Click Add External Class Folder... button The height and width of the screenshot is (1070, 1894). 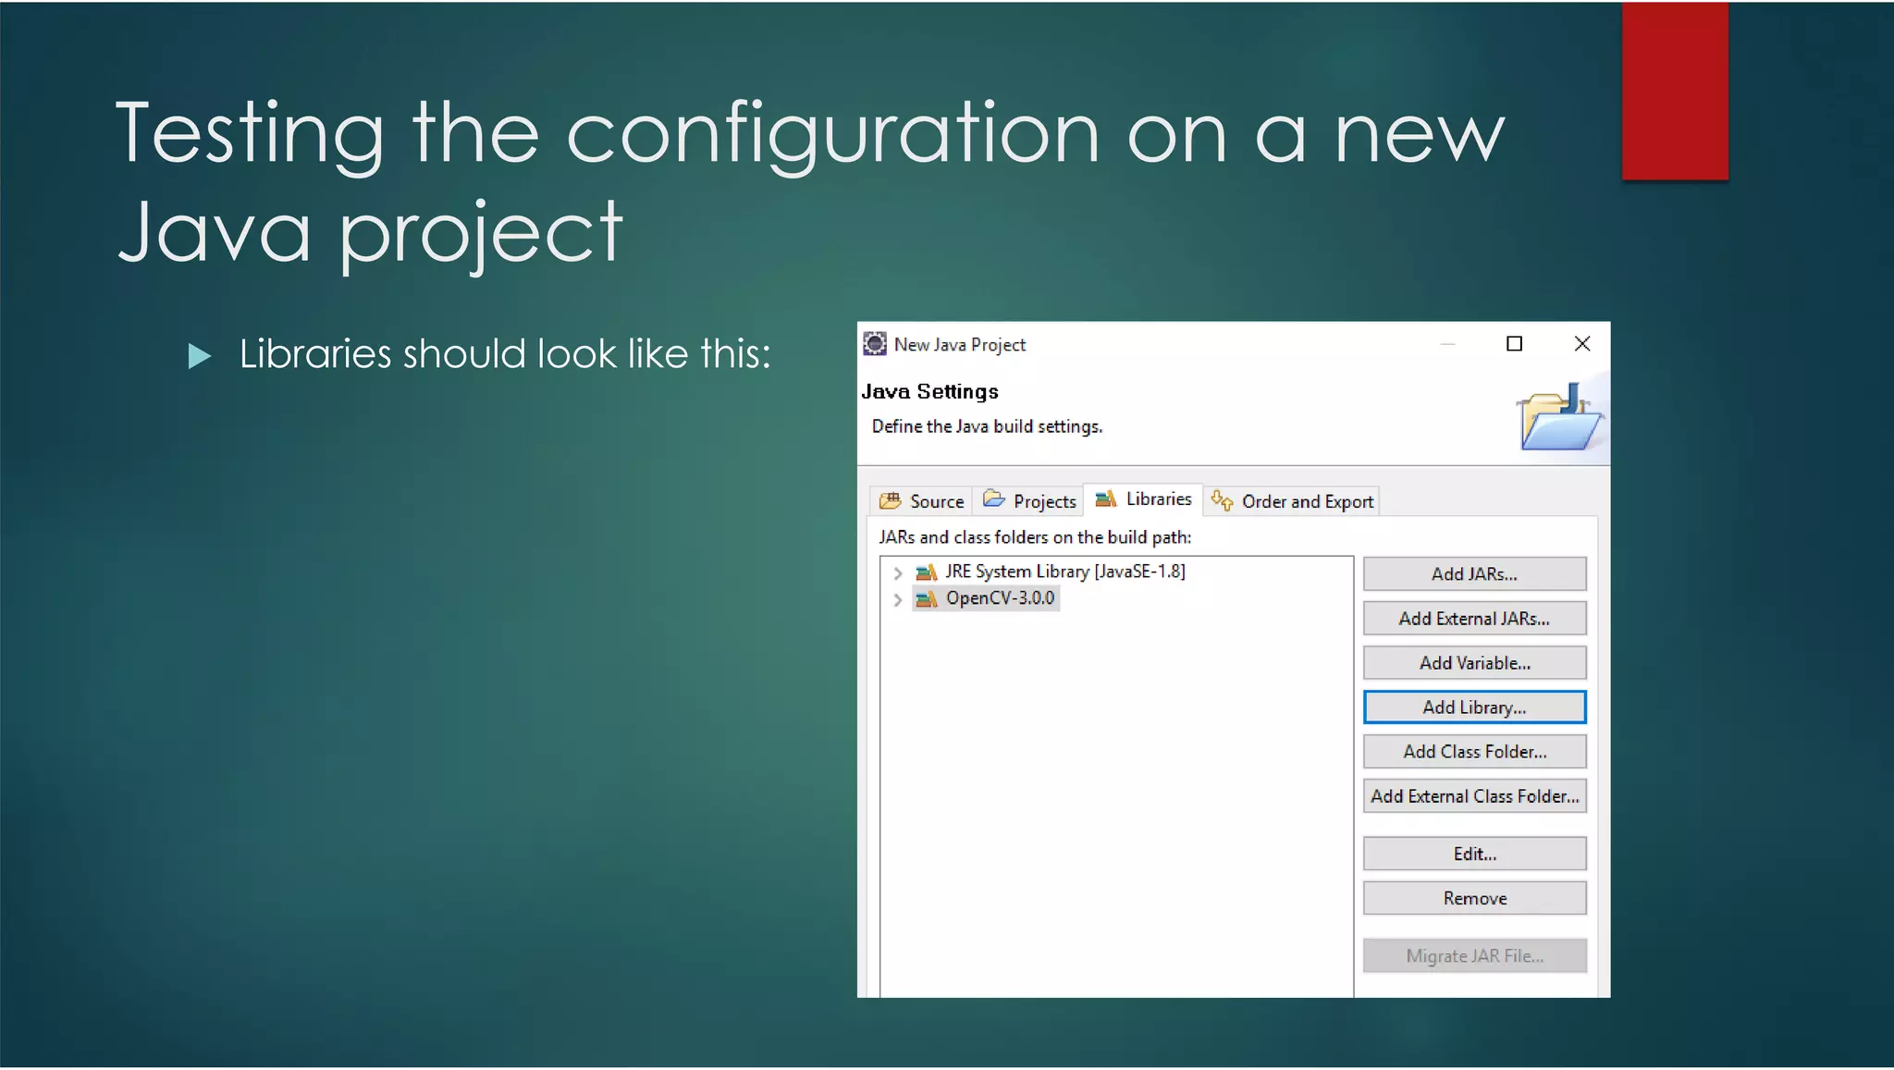coord(1474,796)
